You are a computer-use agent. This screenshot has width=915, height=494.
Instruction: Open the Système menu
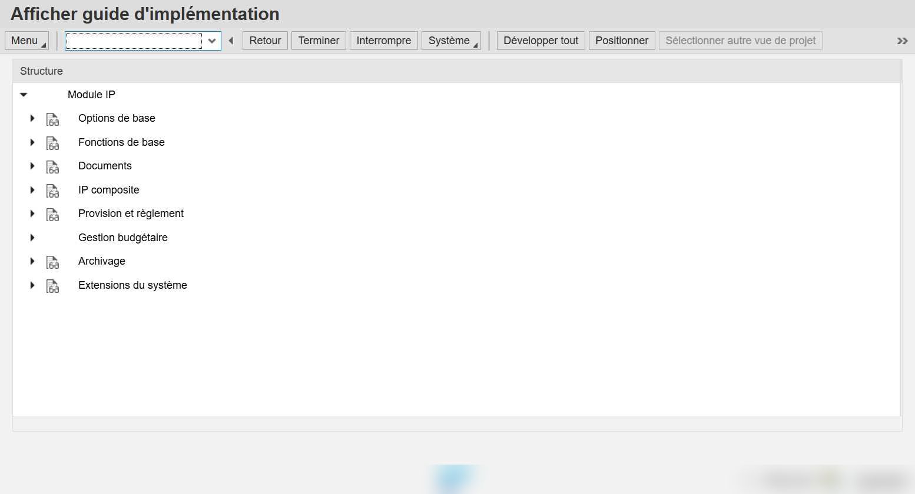click(x=451, y=41)
